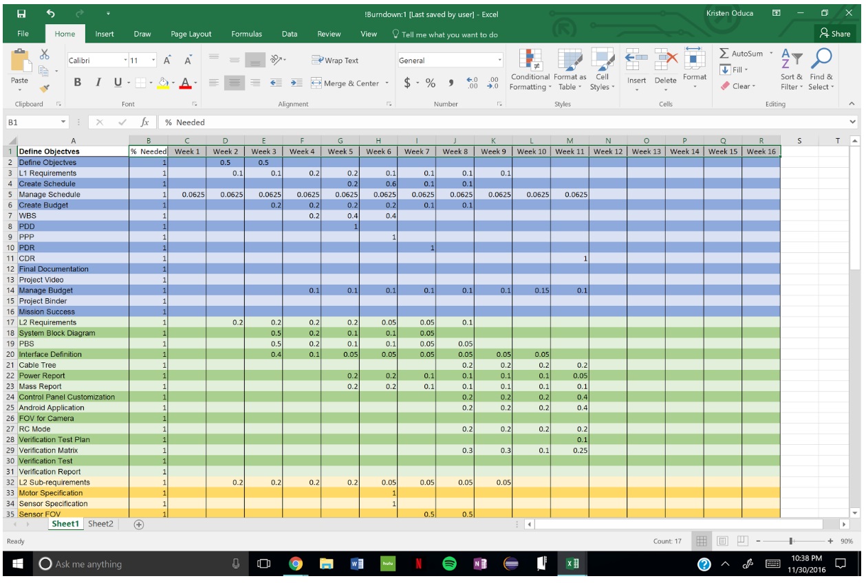Open the Clear dropdown

tap(738, 86)
